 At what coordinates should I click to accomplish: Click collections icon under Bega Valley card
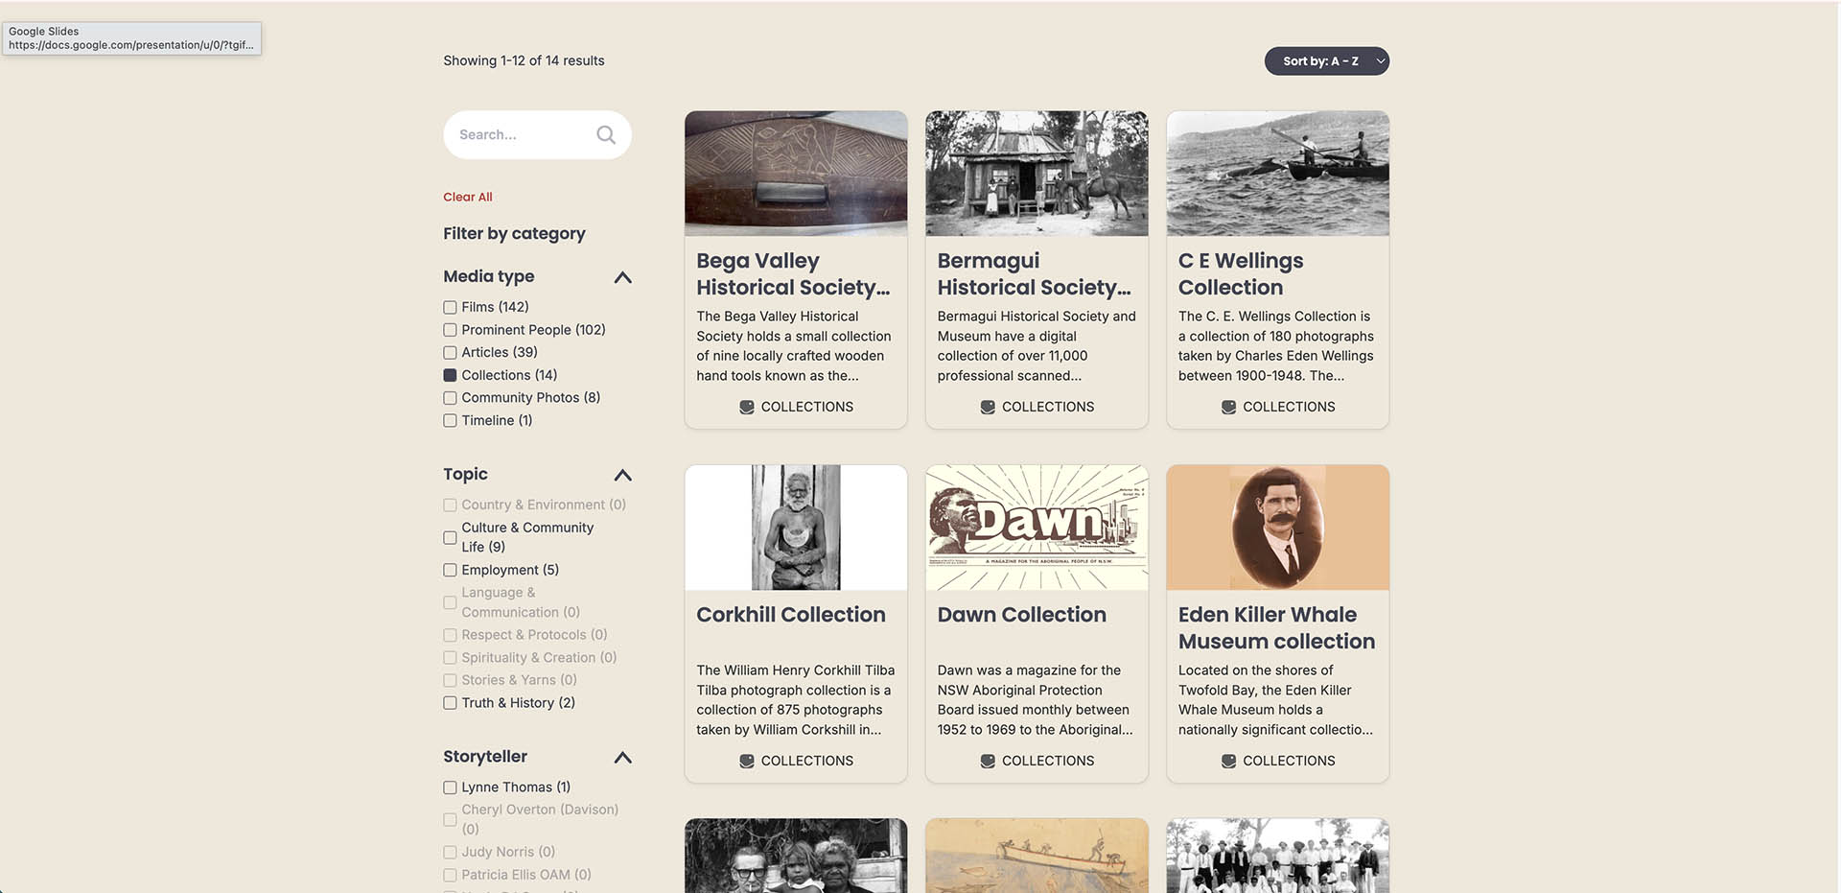pos(747,407)
